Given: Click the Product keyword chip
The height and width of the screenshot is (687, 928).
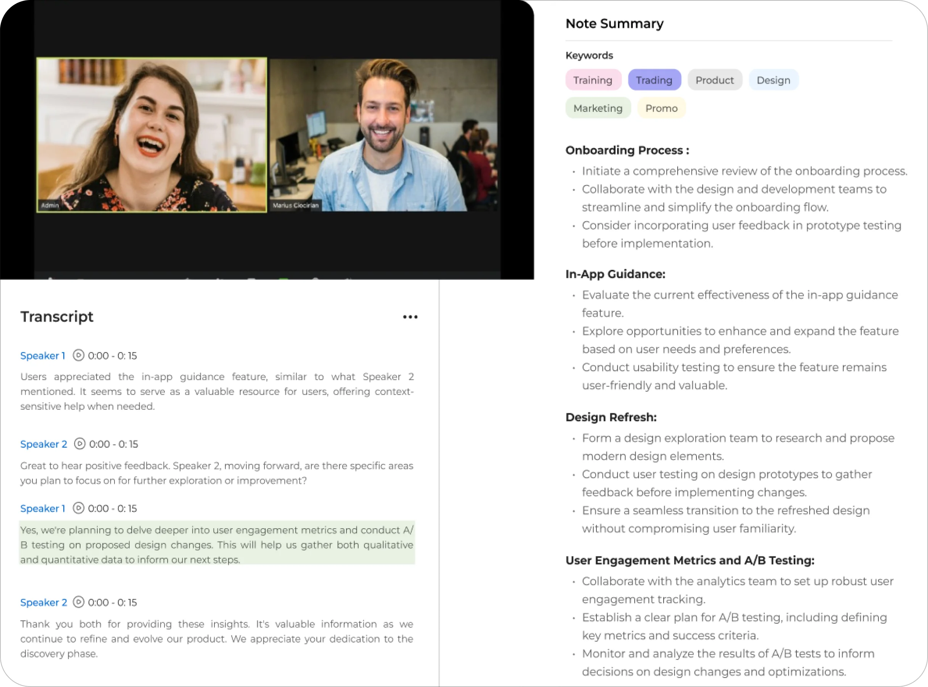Looking at the screenshot, I should pyautogui.click(x=714, y=80).
